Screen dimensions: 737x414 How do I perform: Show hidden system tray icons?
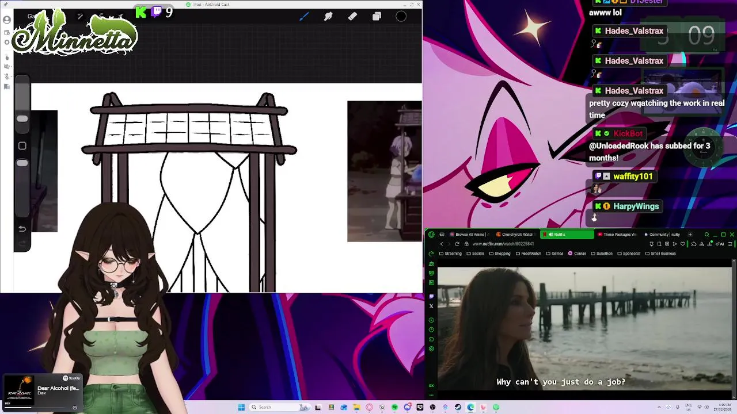pyautogui.click(x=659, y=407)
